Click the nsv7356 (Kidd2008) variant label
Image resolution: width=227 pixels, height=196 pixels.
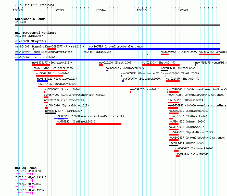29,36
